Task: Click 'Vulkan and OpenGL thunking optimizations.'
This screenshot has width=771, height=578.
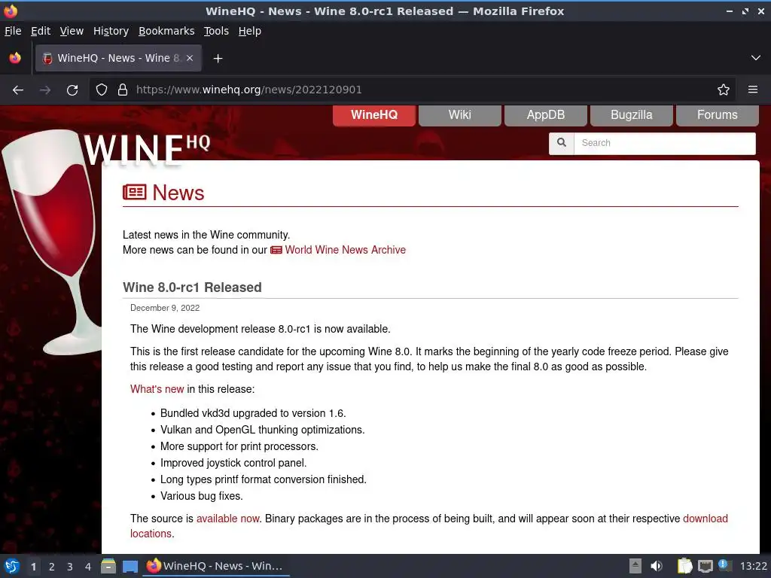Action: tap(263, 430)
